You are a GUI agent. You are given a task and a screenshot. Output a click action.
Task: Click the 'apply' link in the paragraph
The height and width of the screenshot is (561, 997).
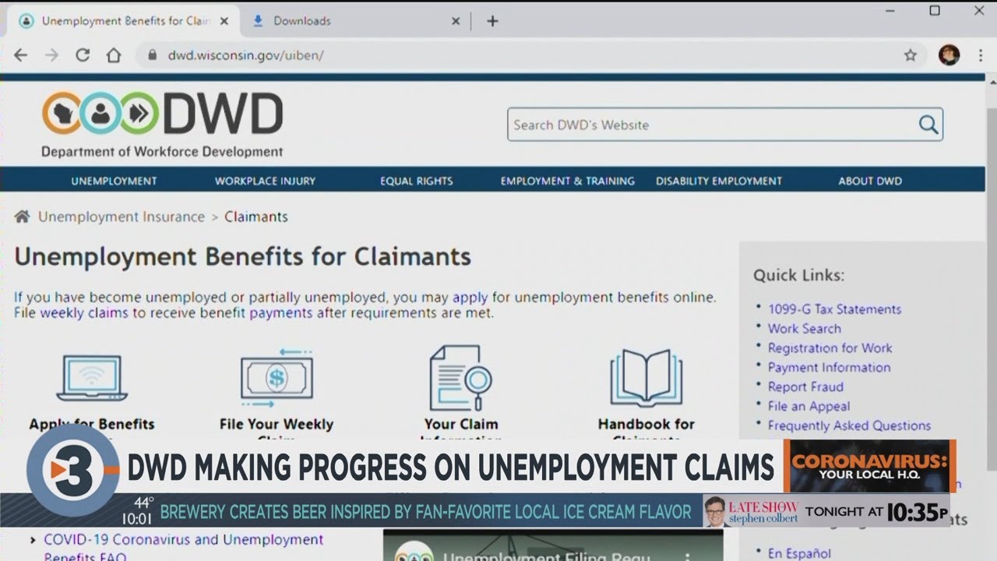coord(470,298)
